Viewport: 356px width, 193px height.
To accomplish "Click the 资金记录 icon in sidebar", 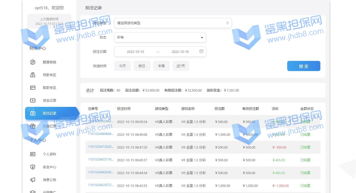I will tap(33, 100).
